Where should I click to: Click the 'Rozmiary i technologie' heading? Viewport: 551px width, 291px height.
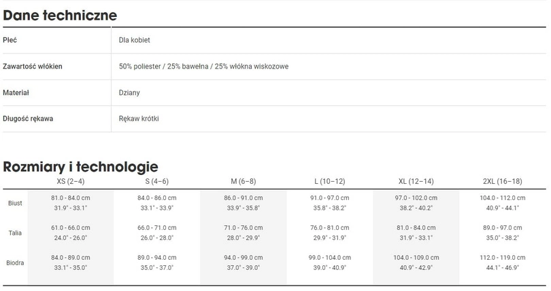pyautogui.click(x=80, y=166)
